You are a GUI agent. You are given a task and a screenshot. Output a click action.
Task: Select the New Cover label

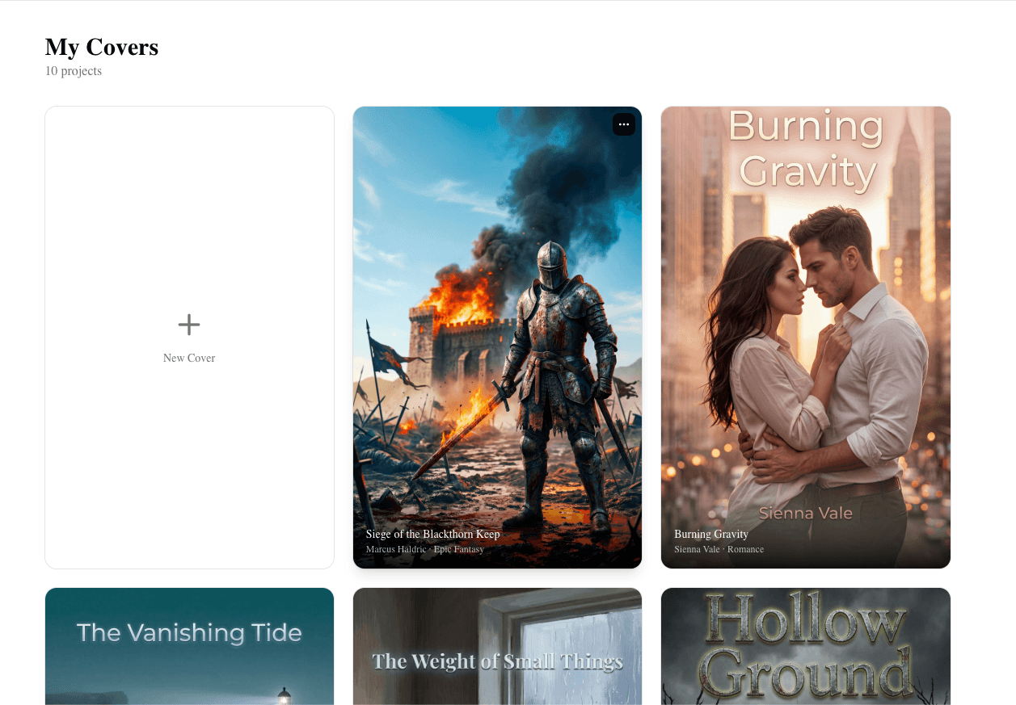(x=188, y=358)
